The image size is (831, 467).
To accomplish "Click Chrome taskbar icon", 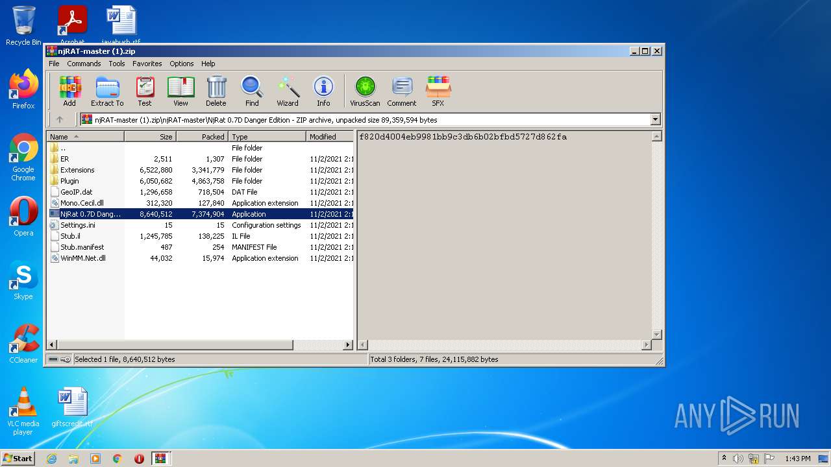I will click(x=118, y=459).
